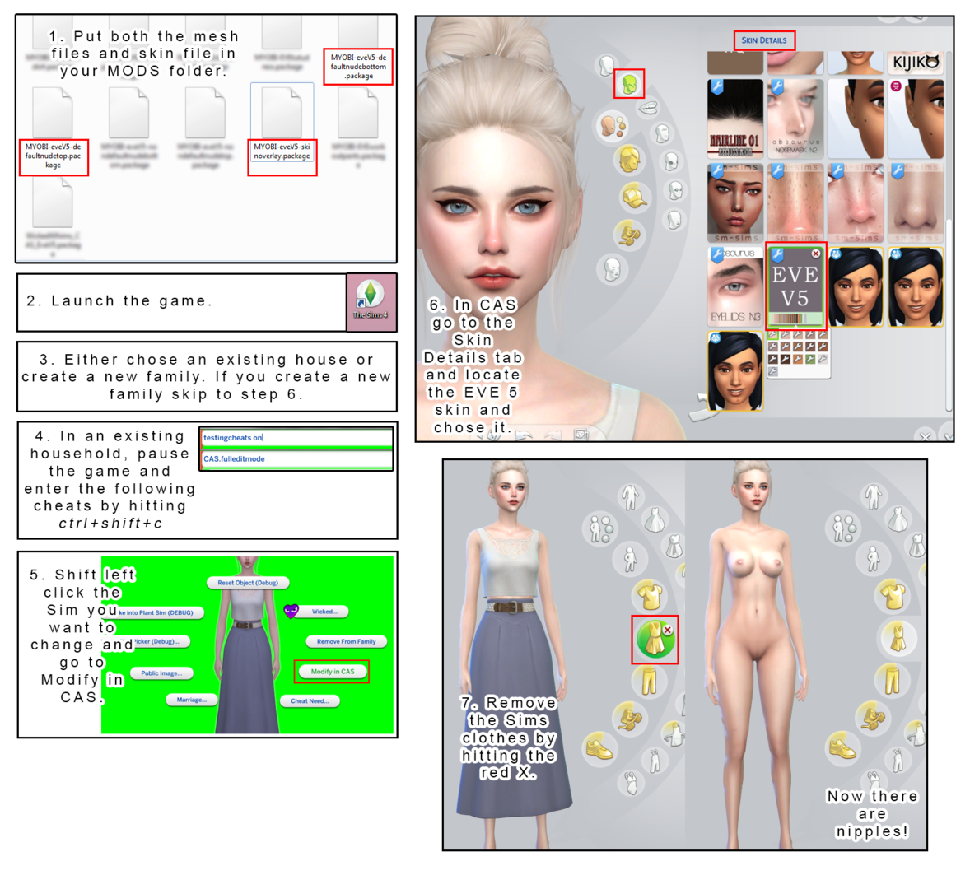Switch to everyday outfit icon beside clothed Sim
The height and width of the screenshot is (889, 970).
pyautogui.click(x=630, y=496)
